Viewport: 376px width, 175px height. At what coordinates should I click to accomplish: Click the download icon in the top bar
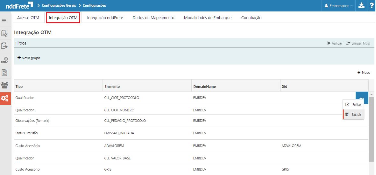pyautogui.click(x=361, y=5)
